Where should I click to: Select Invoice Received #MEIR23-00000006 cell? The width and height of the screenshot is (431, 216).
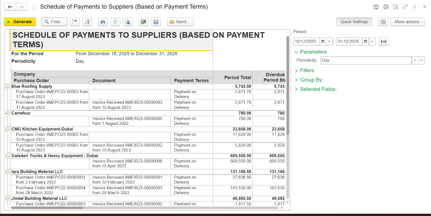pyautogui.click(x=130, y=163)
